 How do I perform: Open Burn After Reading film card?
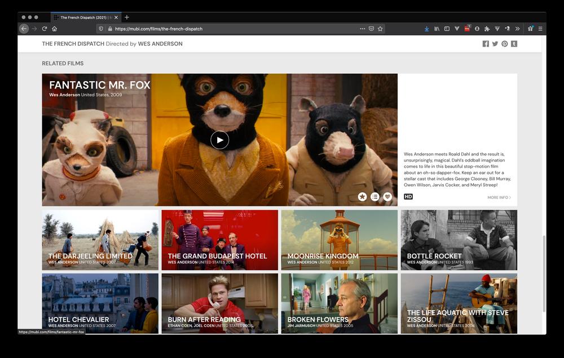(x=220, y=303)
